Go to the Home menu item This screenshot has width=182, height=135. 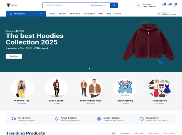(x=52, y=14)
